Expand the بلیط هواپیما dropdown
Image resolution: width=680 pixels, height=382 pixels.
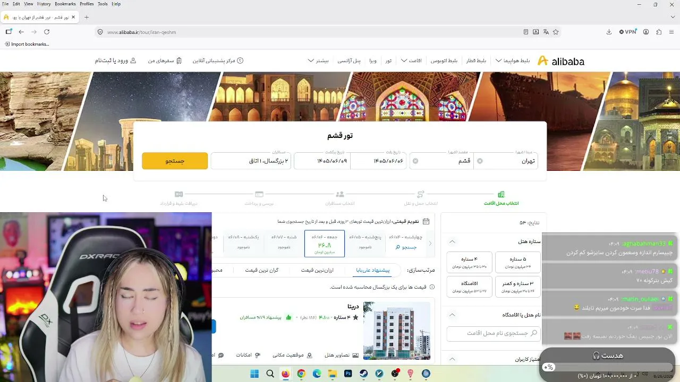pyautogui.click(x=513, y=61)
